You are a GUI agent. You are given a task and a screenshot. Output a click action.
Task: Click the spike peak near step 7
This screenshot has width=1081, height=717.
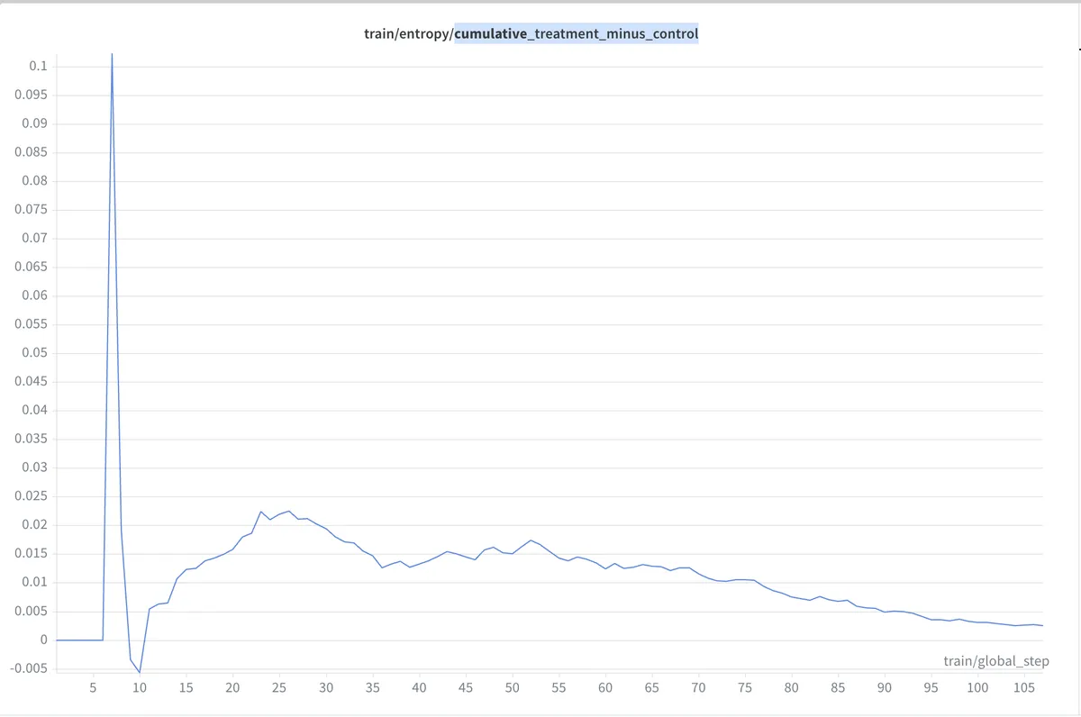(x=112, y=55)
